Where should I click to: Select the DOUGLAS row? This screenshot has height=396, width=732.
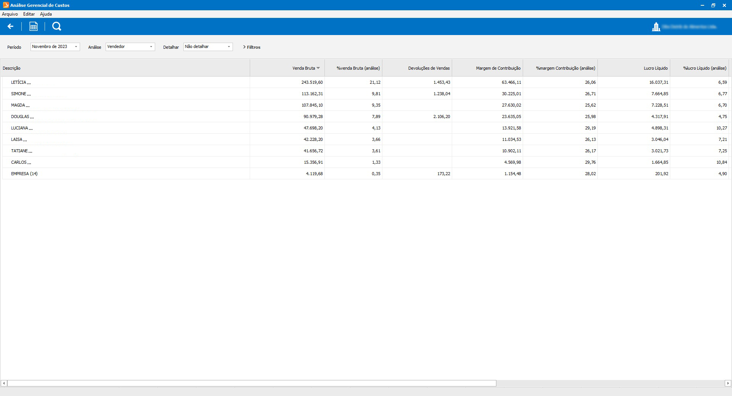[x=365, y=117]
